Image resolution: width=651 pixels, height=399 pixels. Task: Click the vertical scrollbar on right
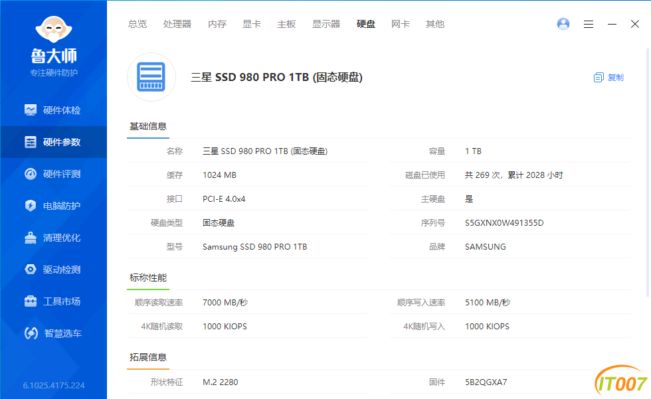coord(648,172)
